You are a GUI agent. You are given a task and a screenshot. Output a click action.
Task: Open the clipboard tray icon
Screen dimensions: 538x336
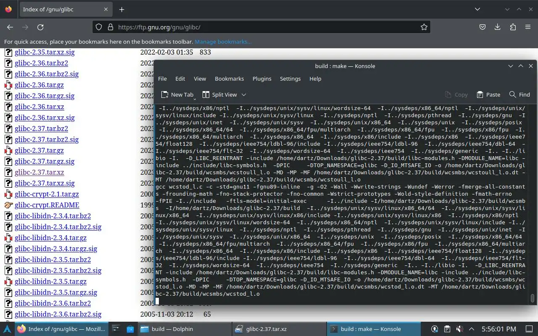click(447, 329)
